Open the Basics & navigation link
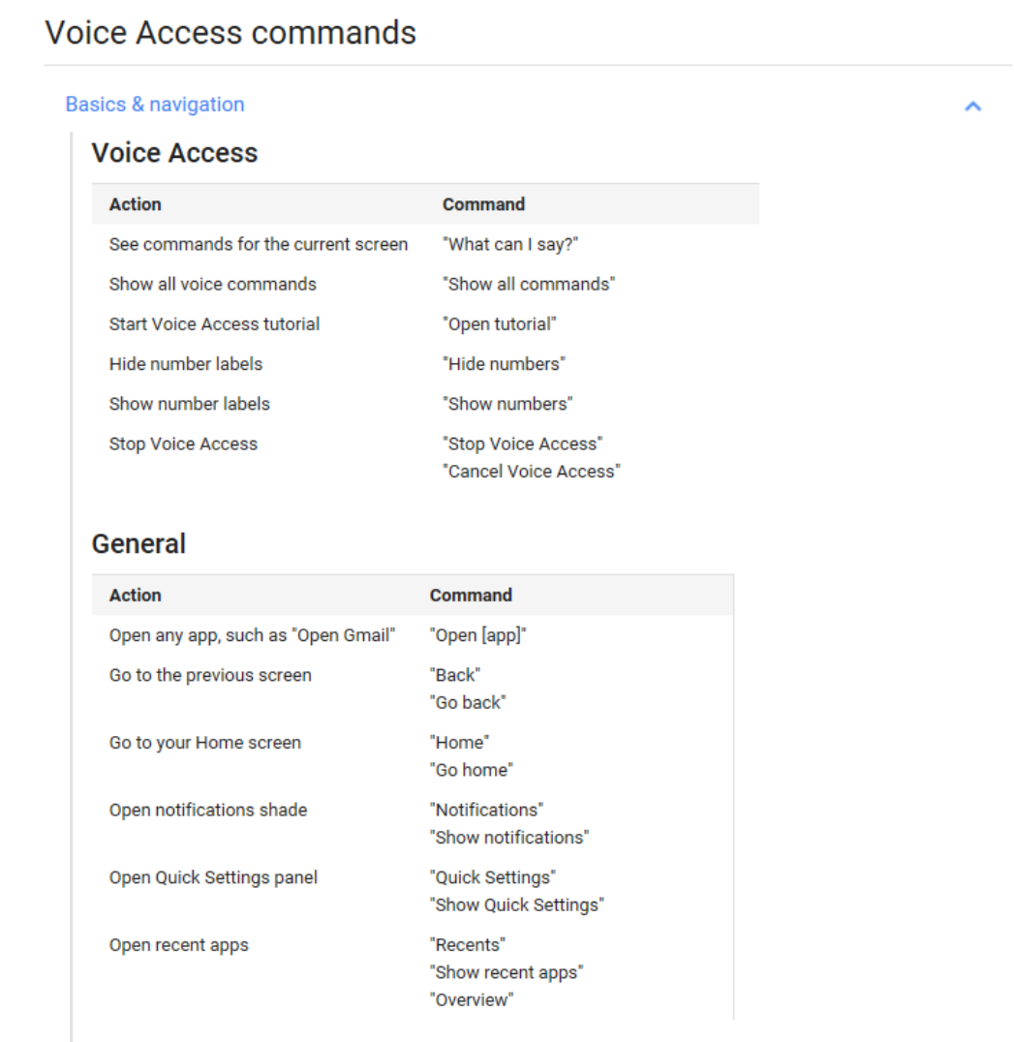The width and height of the screenshot is (1014, 1042). (155, 105)
